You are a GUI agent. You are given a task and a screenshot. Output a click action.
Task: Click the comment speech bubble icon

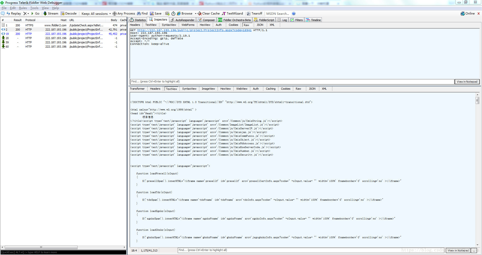(x=3, y=14)
